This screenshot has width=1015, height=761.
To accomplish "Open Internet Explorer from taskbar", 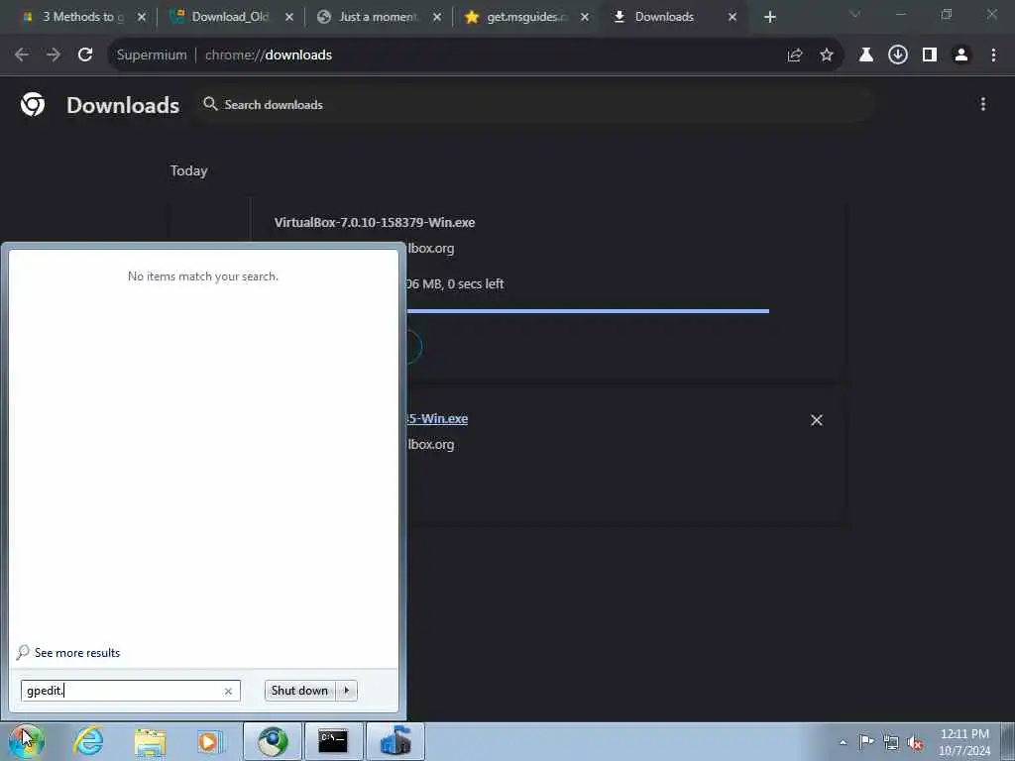I will [x=88, y=741].
